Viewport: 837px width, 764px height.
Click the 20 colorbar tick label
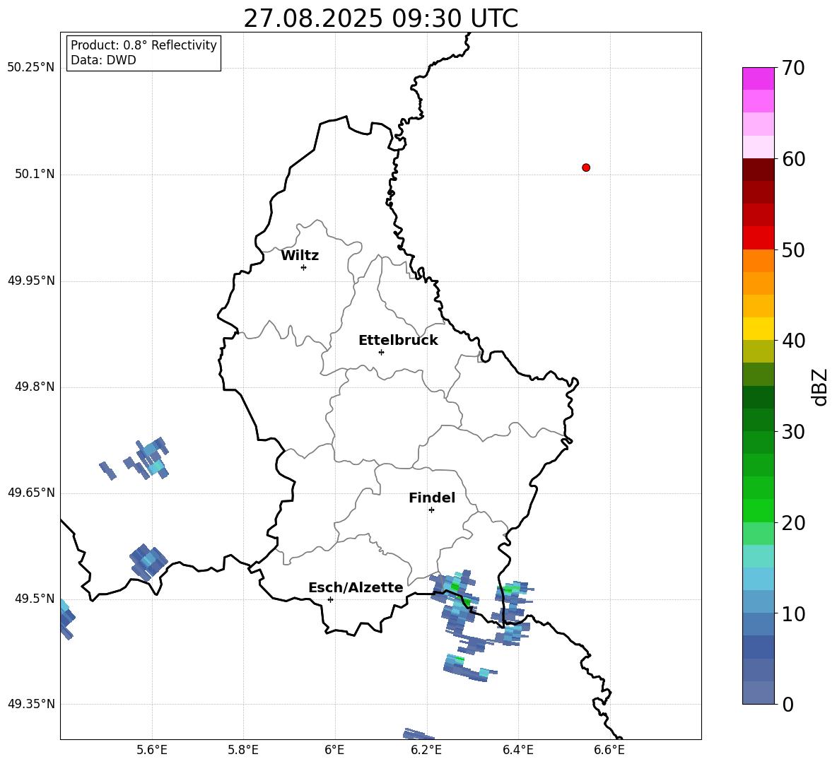pos(793,523)
